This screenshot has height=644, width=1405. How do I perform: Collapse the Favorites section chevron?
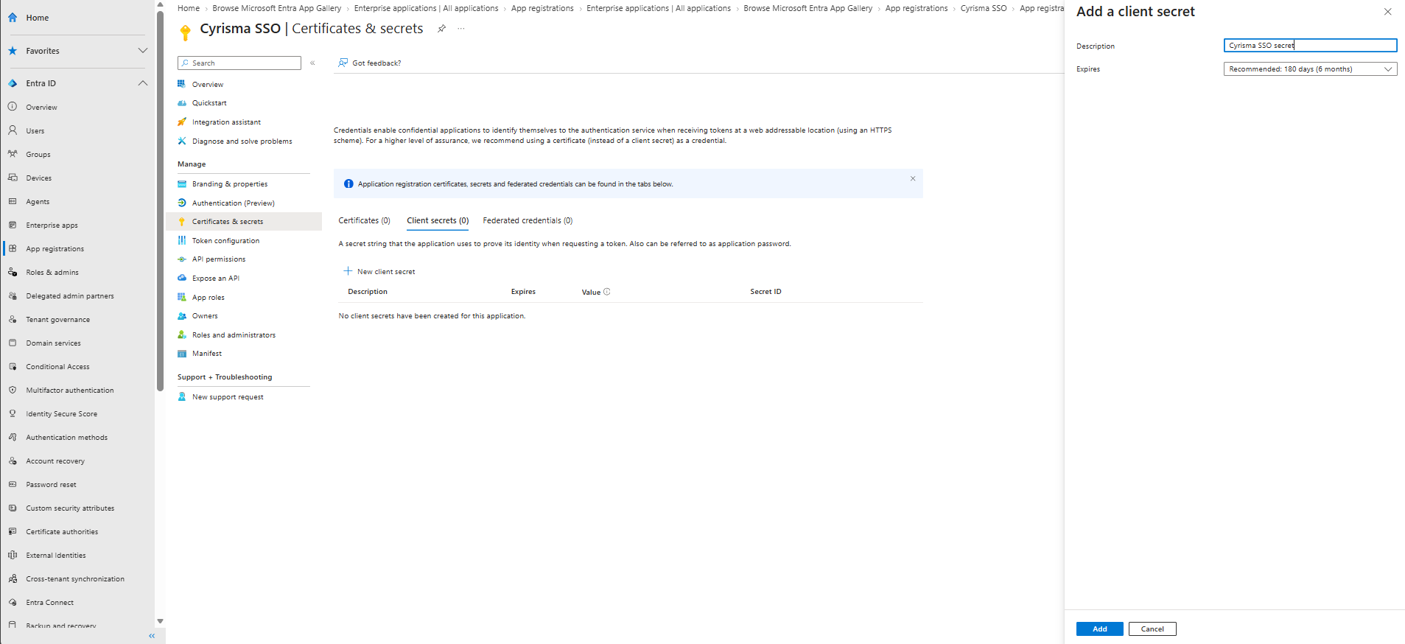(x=143, y=51)
